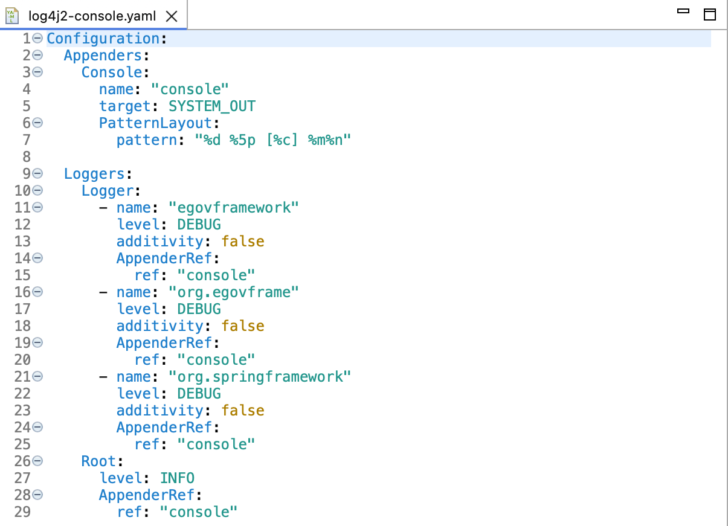Click the maximize view icon at top right
This screenshot has height=526, width=728.
pos(709,14)
